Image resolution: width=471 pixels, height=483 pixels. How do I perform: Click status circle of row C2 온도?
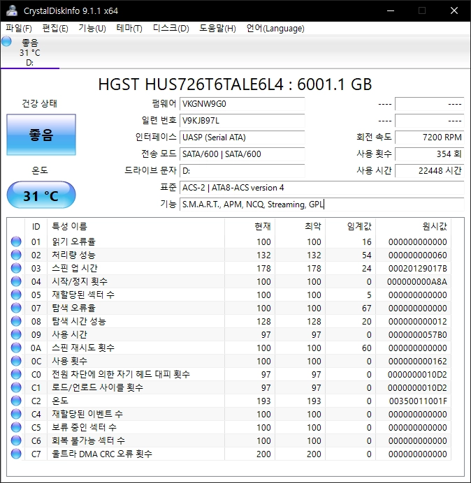click(16, 401)
